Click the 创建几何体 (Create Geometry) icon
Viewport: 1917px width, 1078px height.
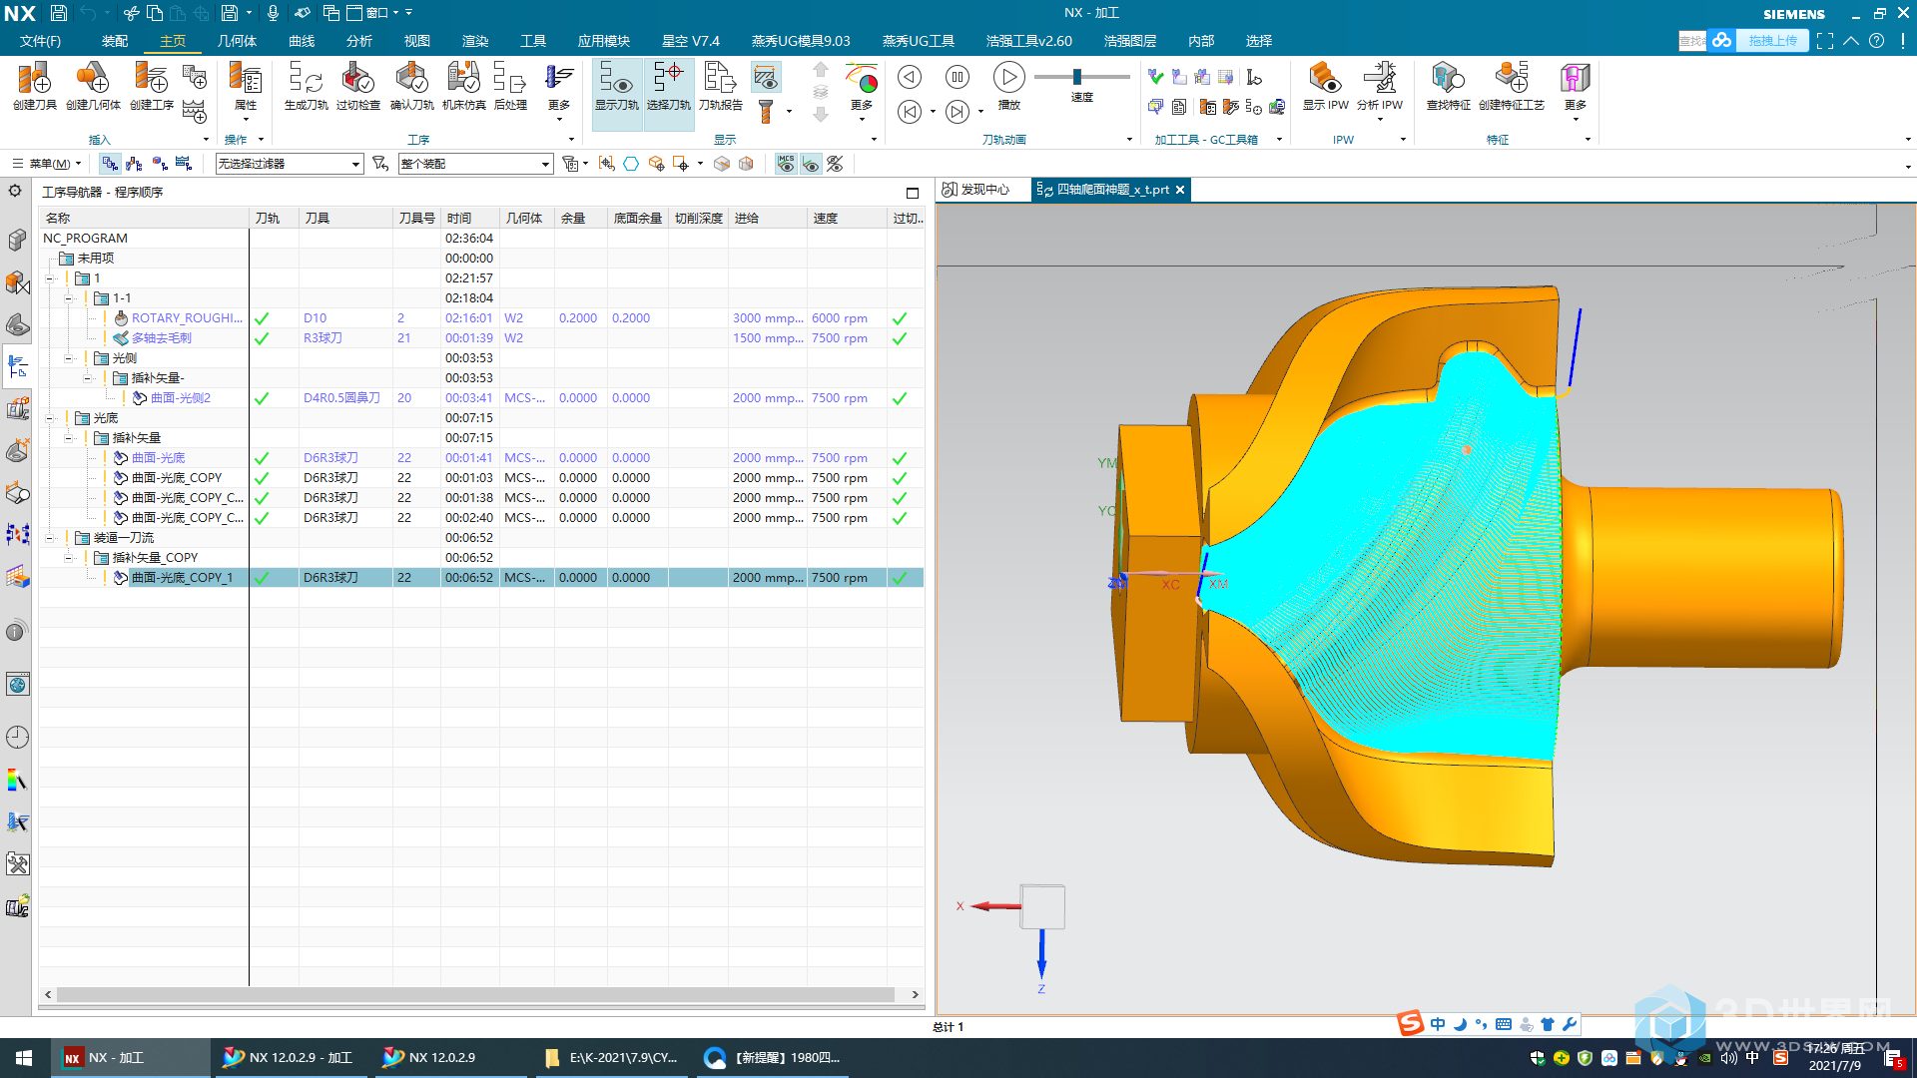click(93, 86)
